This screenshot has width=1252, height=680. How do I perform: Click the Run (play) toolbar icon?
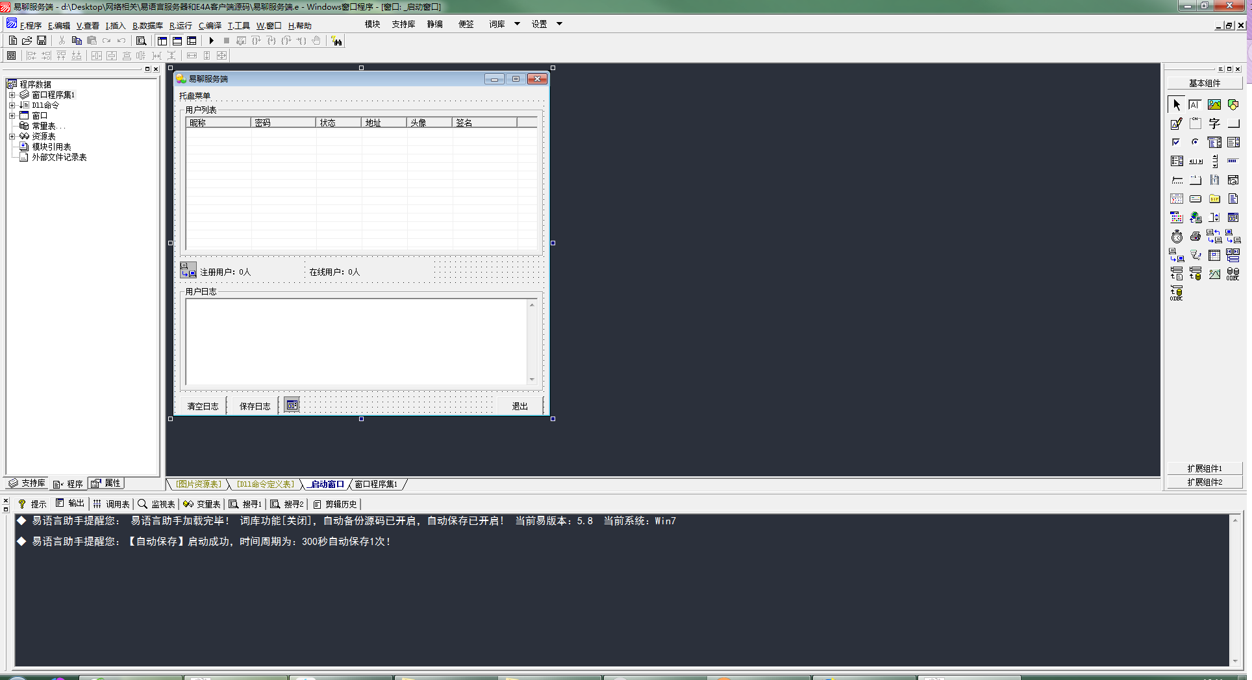pyautogui.click(x=211, y=41)
